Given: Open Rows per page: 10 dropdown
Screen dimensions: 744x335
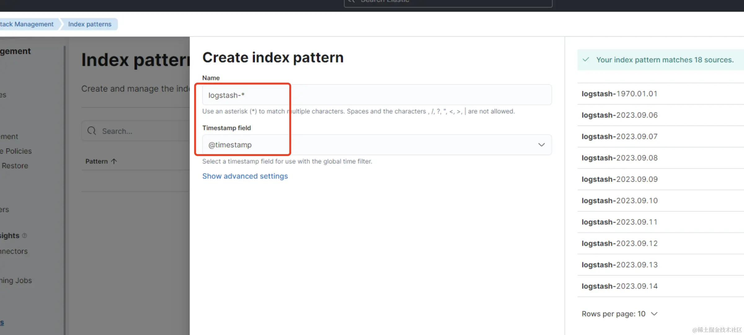Looking at the screenshot, I should tap(619, 314).
